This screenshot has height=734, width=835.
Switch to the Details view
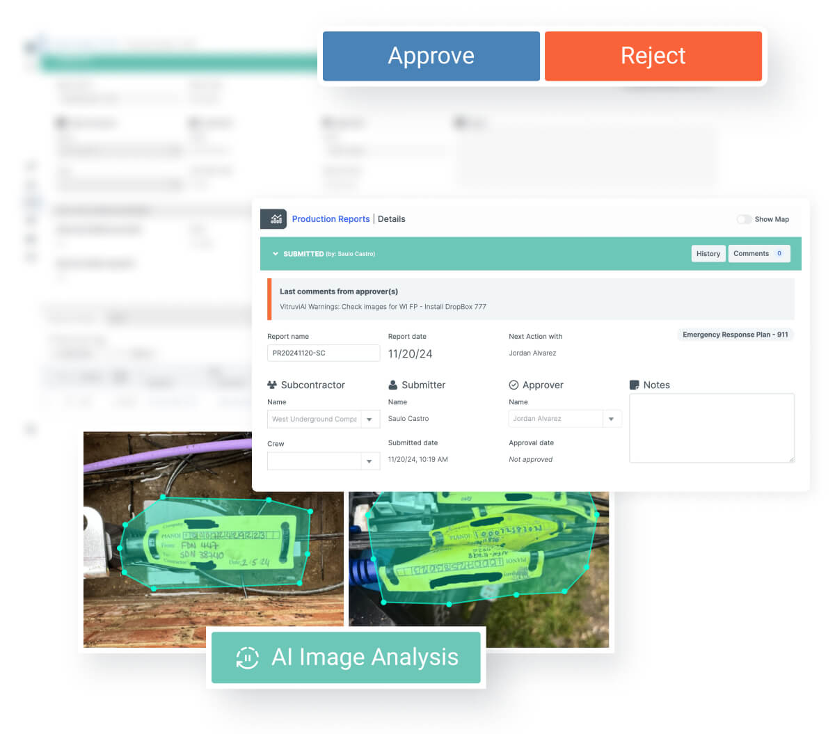pyautogui.click(x=391, y=218)
